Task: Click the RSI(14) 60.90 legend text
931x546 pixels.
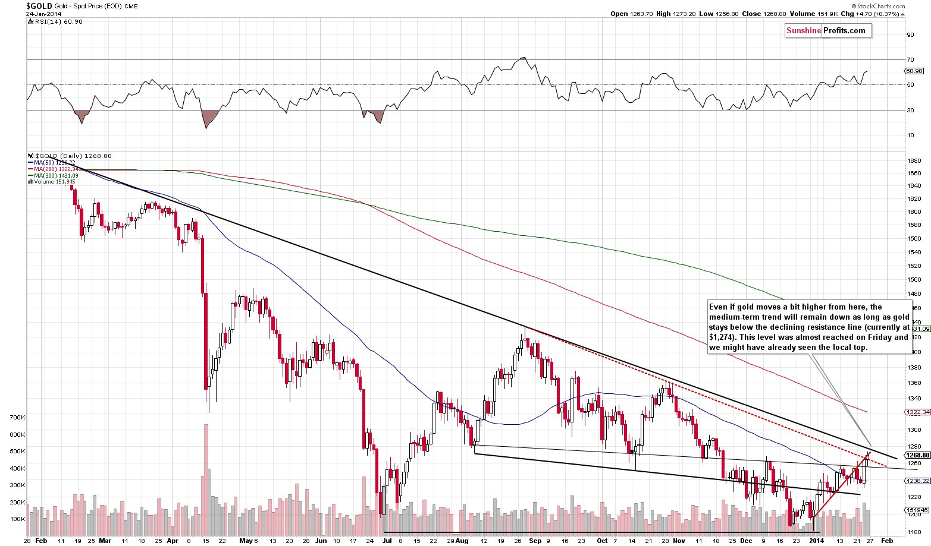Action: (58, 21)
